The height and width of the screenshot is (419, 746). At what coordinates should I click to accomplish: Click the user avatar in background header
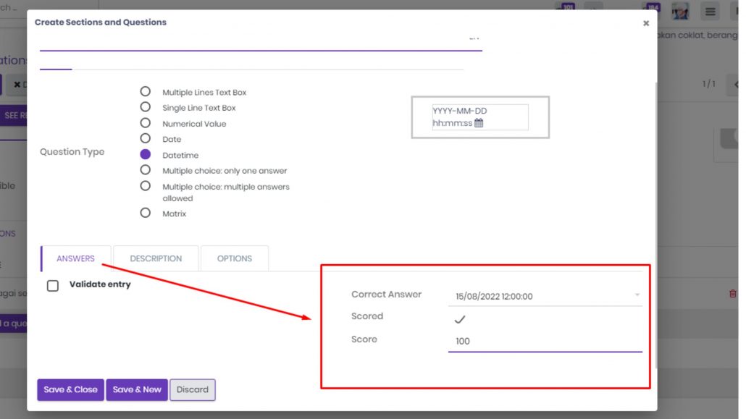(680, 11)
